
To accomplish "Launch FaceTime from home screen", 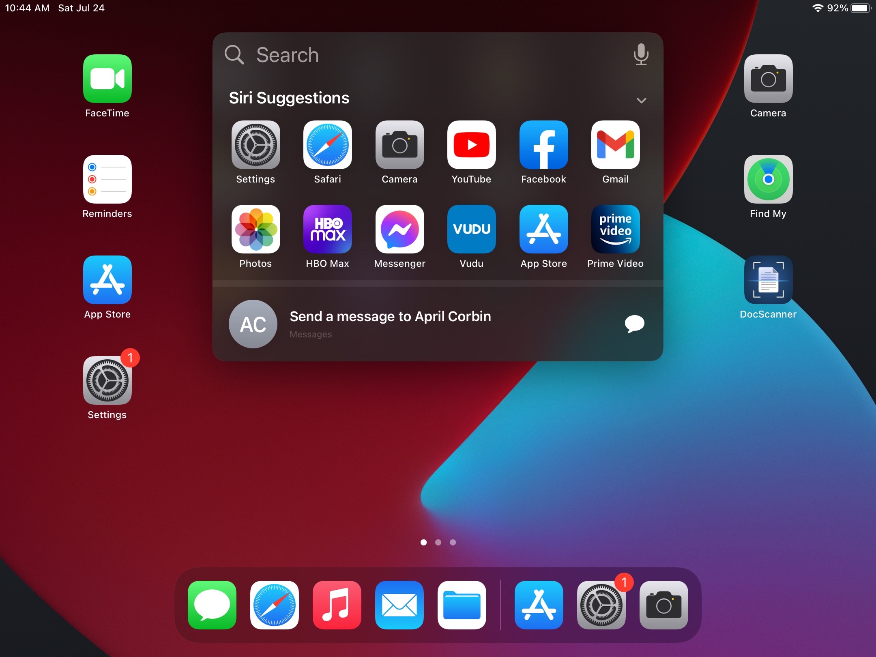I will [107, 79].
